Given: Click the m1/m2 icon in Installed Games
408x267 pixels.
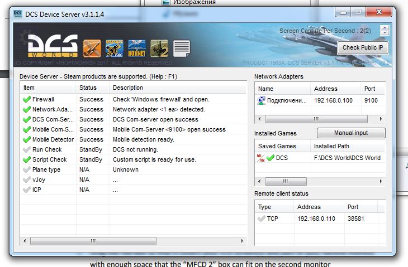Looking at the screenshot, I should point(260,158).
